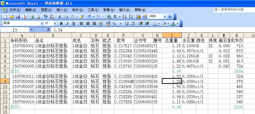This screenshot has height=114, width=255.
Task: Click the Cut scissors icon
Action: click(59, 17)
